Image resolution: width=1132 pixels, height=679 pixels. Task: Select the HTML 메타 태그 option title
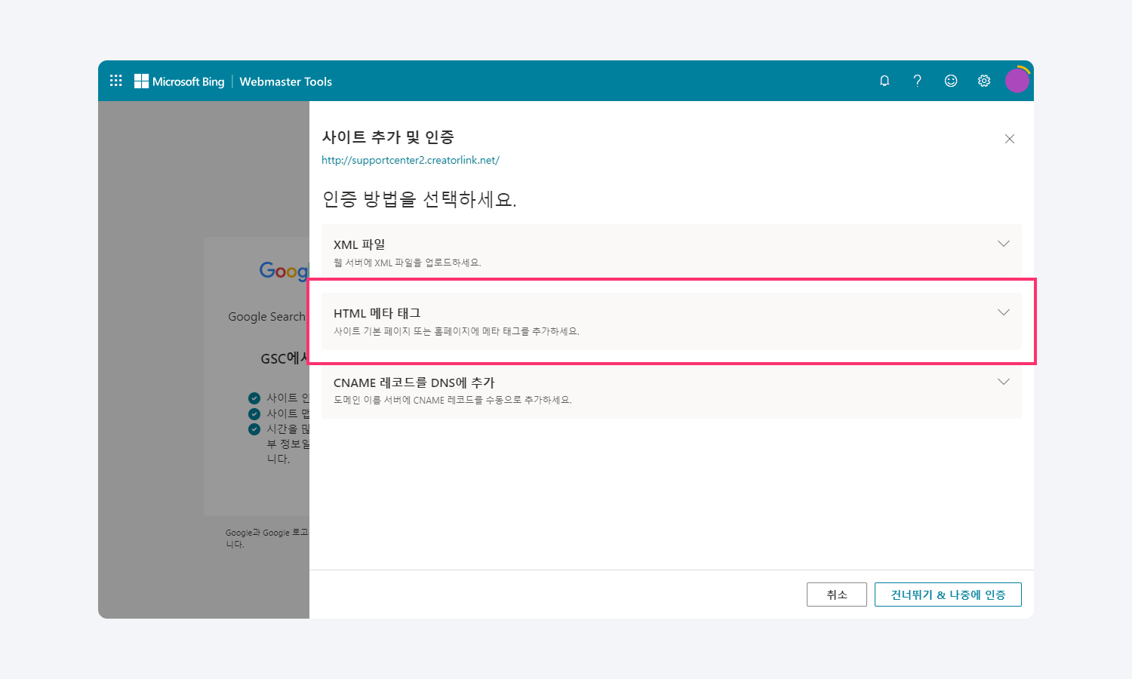(377, 313)
